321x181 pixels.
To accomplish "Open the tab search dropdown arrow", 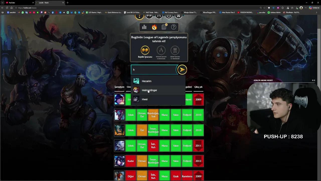I will tap(2, 3).
